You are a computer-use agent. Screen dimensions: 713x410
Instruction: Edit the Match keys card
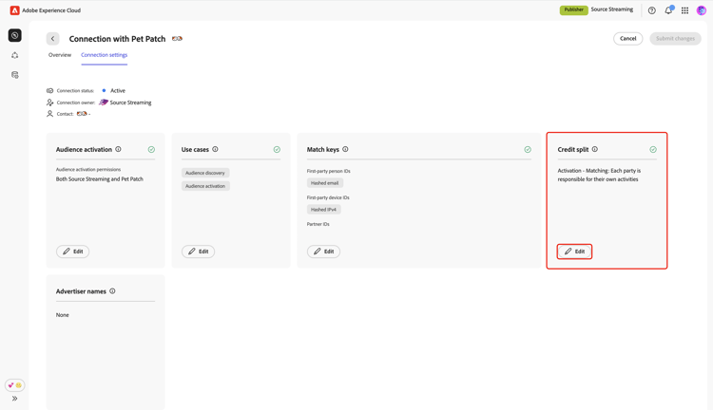click(x=324, y=252)
